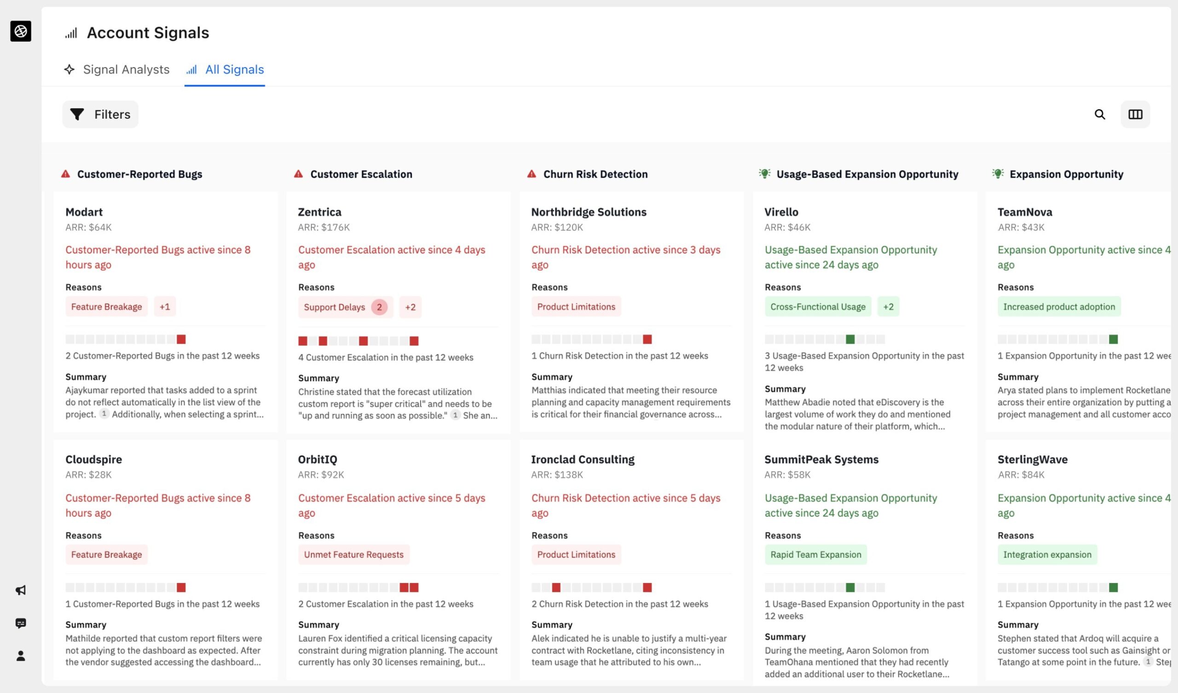Open the chat messages sidebar icon
Image resolution: width=1178 pixels, height=693 pixels.
click(x=21, y=623)
